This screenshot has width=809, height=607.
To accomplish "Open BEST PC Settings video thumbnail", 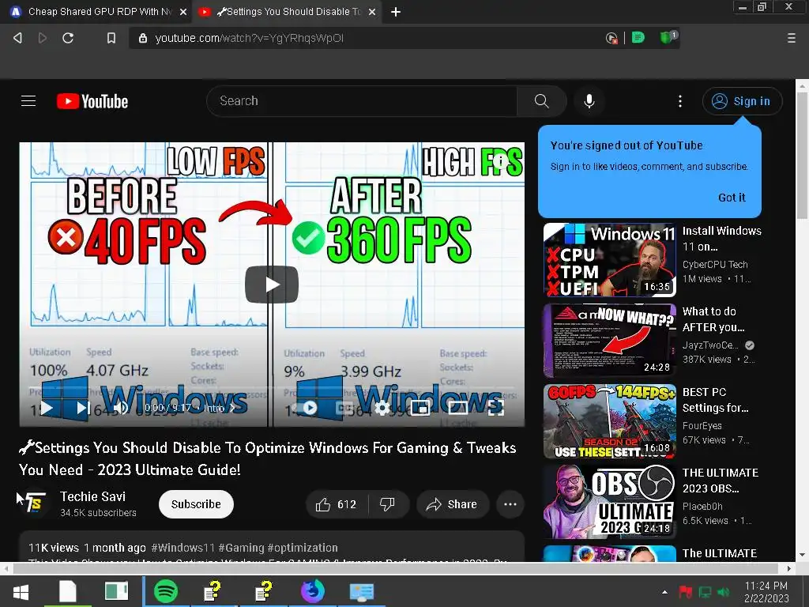I will (609, 421).
